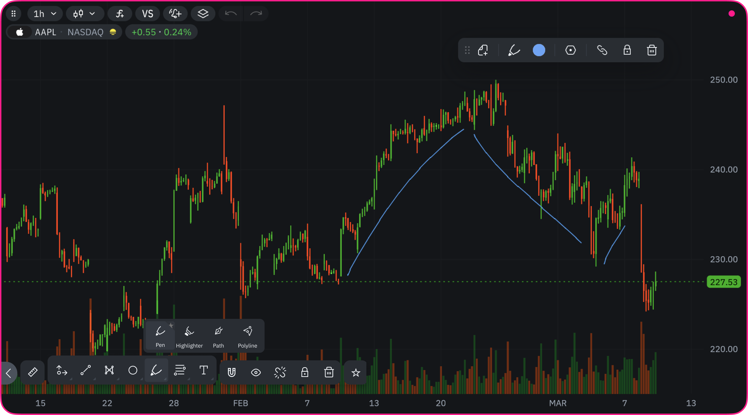Change the blue line color swatch
The image size is (748, 415).
point(539,50)
